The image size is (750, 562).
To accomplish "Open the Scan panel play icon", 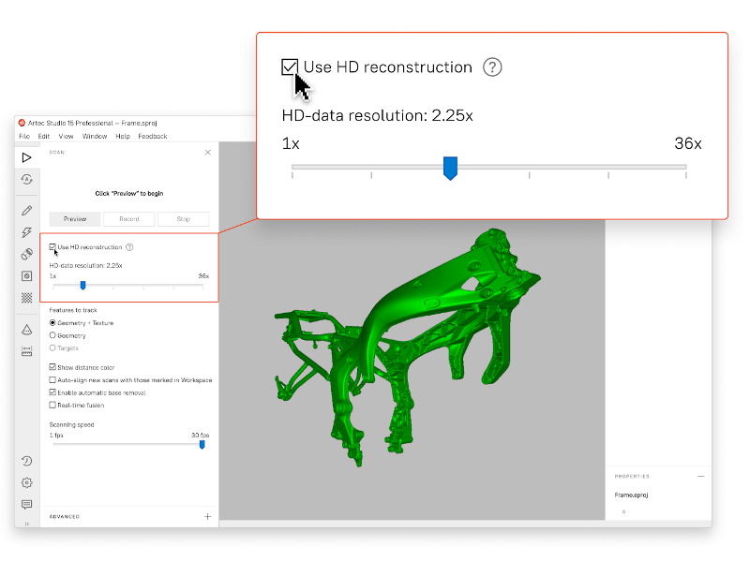I will pyautogui.click(x=26, y=157).
